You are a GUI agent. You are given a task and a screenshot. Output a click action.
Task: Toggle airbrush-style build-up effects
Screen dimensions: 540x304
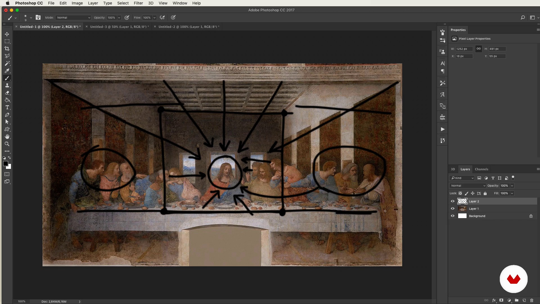pyautogui.click(x=162, y=17)
